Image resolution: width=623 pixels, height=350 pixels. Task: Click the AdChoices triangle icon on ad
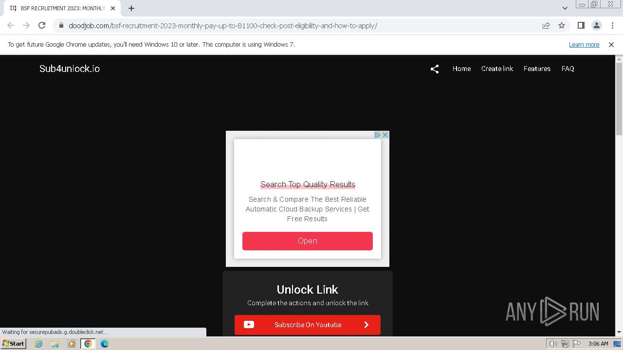pos(377,135)
